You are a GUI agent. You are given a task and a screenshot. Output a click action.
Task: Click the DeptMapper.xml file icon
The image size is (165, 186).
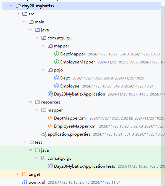(50, 118)
